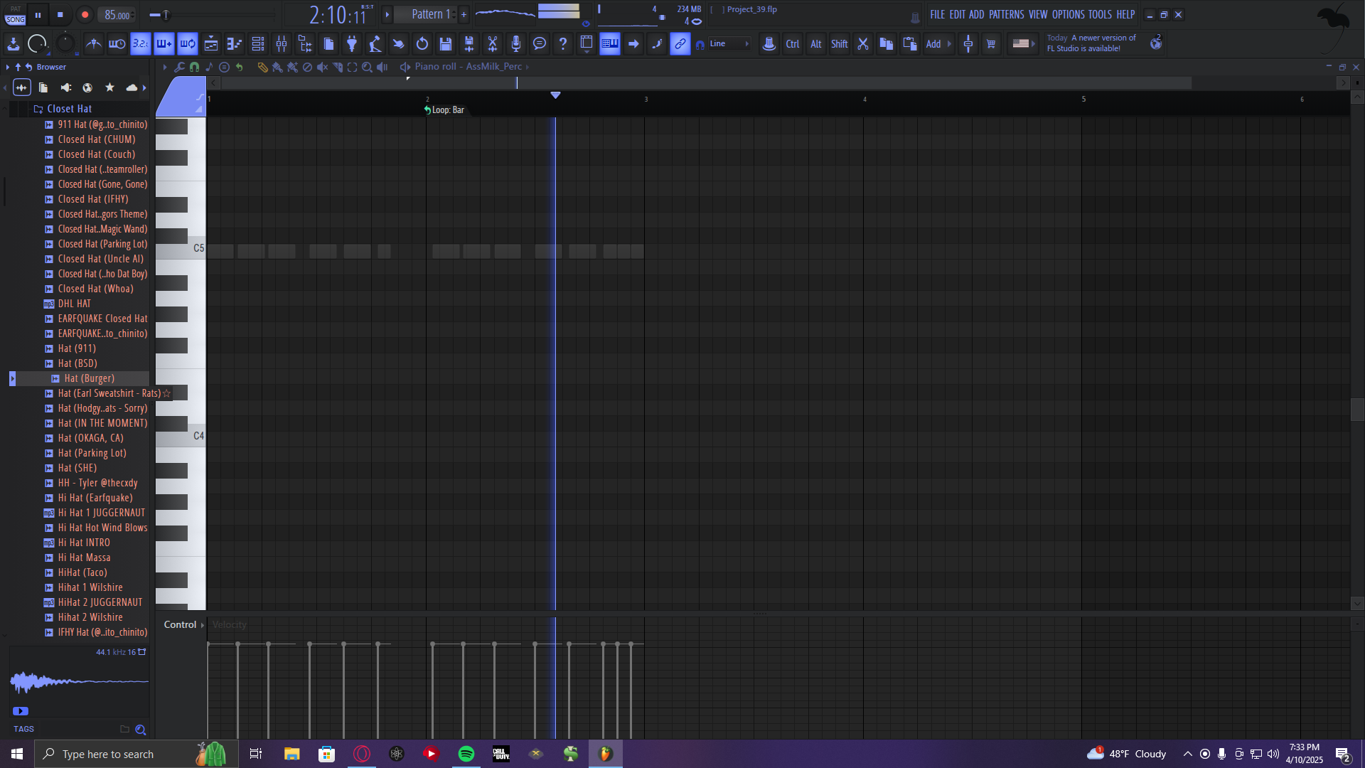
Task: Toggle PAT/SONG mode switch
Action: pos(15,14)
